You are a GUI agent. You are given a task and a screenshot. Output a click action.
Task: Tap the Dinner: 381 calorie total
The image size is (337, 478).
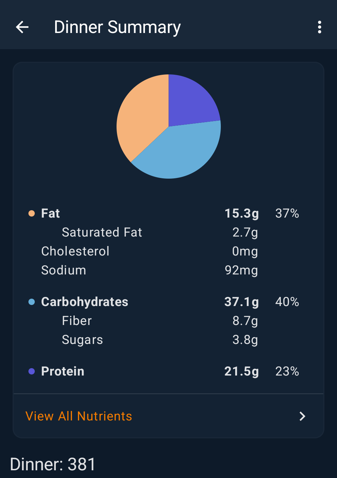point(53,464)
